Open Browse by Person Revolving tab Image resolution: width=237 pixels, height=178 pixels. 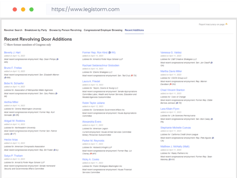65,30
